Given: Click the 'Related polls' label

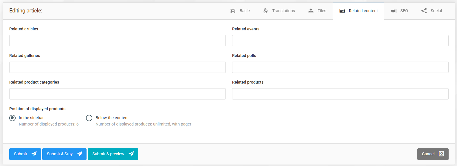Looking at the screenshot, I should point(244,56).
